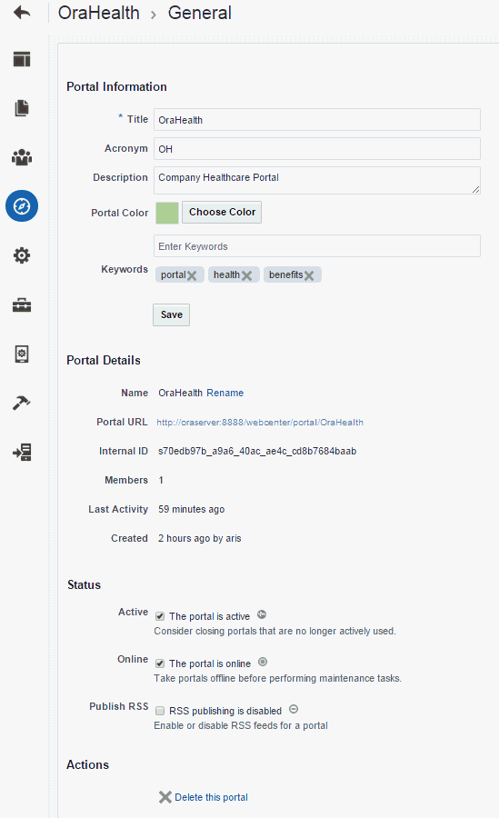Uncheck The portal is active checkbox
Screen dimensions: 499x818
tap(160, 616)
